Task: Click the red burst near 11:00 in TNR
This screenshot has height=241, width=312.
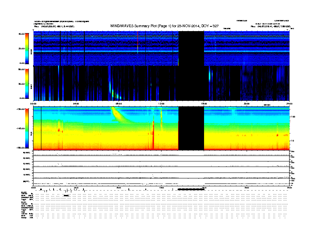Action: pos(153,135)
